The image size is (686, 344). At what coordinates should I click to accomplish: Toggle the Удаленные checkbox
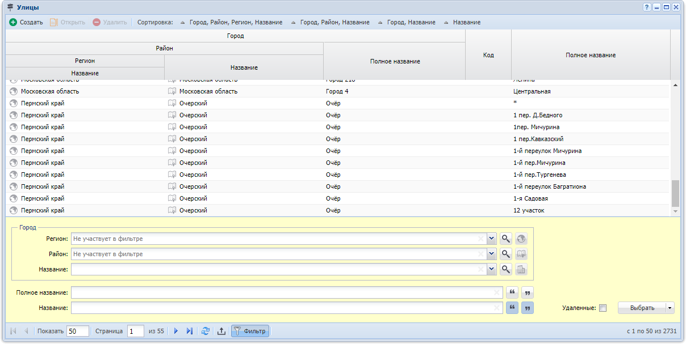(603, 308)
